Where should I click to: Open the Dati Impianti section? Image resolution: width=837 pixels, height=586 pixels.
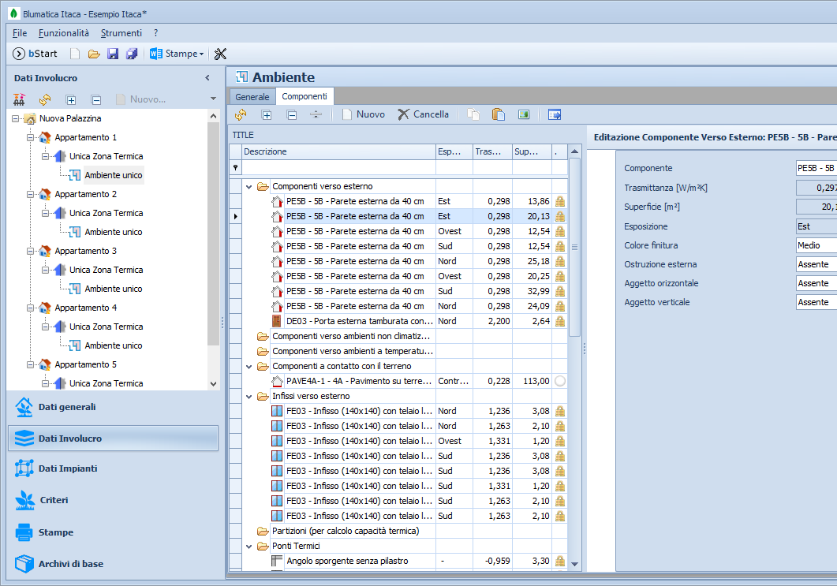68,468
